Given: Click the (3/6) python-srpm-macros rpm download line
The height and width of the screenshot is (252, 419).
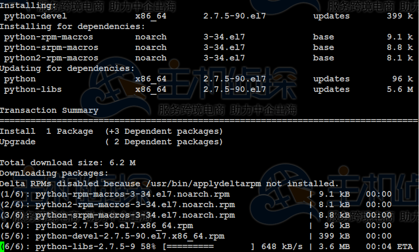Looking at the screenshot, I should click(117, 215).
